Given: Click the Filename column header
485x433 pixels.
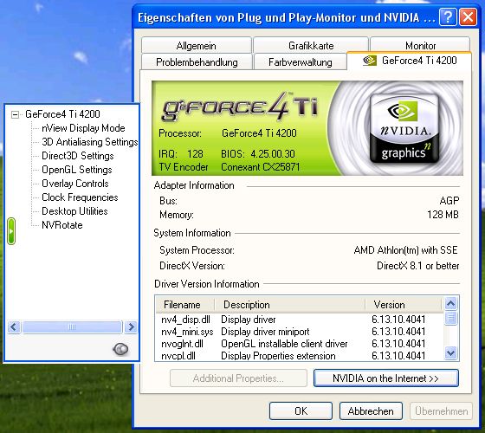Looking at the screenshot, I should coord(184,305).
